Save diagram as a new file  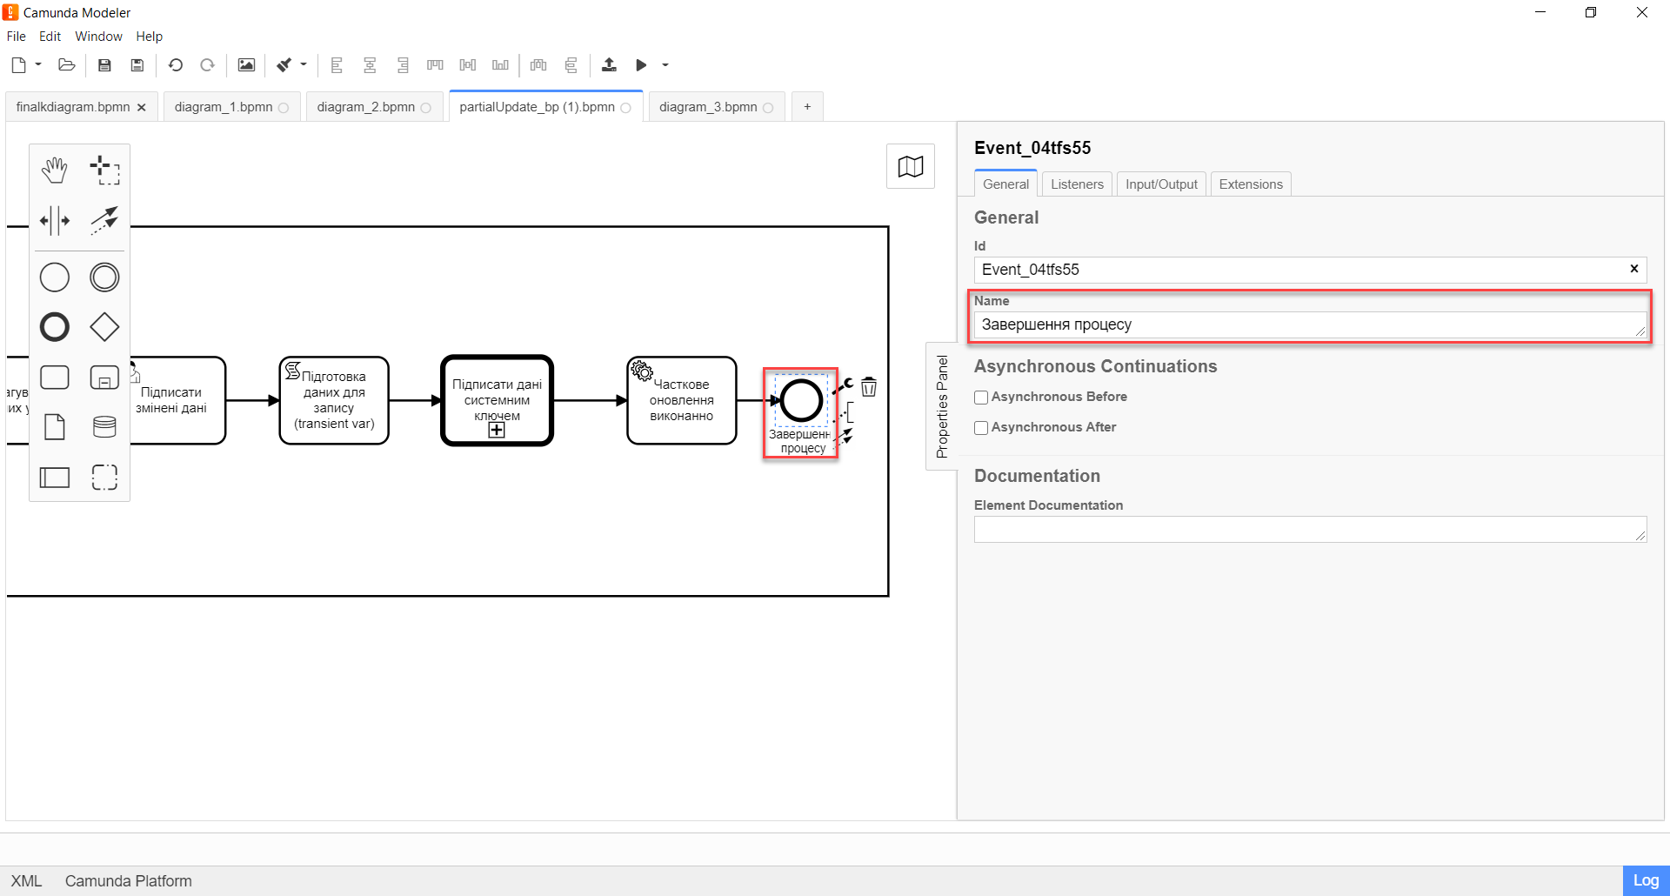pos(137,64)
